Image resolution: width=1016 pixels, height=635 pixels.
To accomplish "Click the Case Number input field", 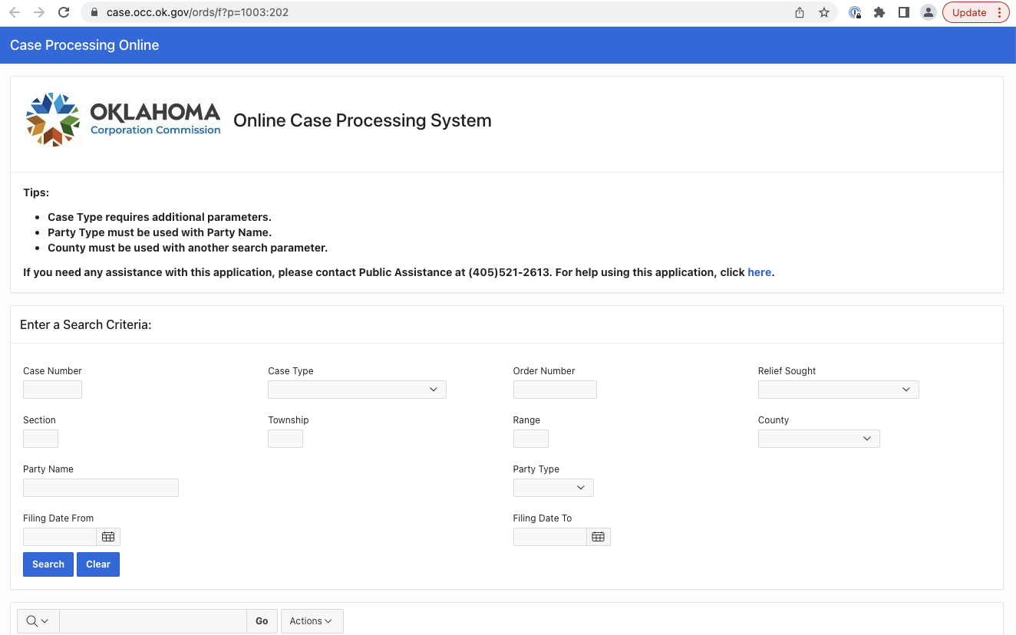I will (52, 390).
